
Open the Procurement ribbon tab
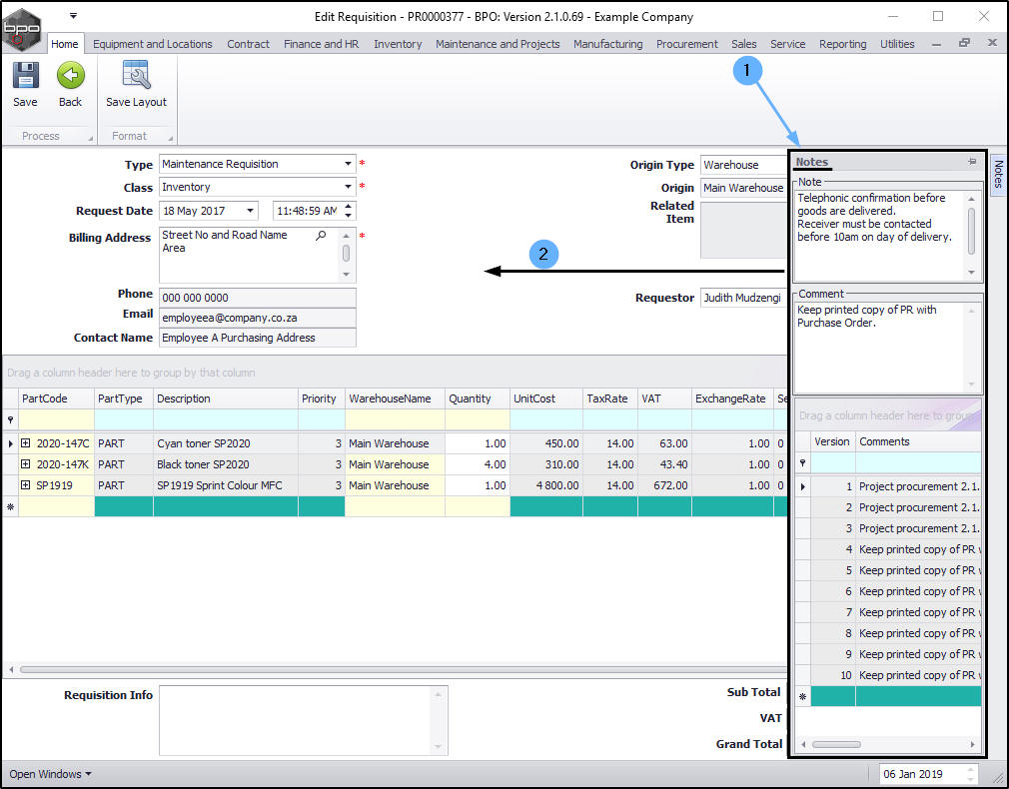point(686,44)
